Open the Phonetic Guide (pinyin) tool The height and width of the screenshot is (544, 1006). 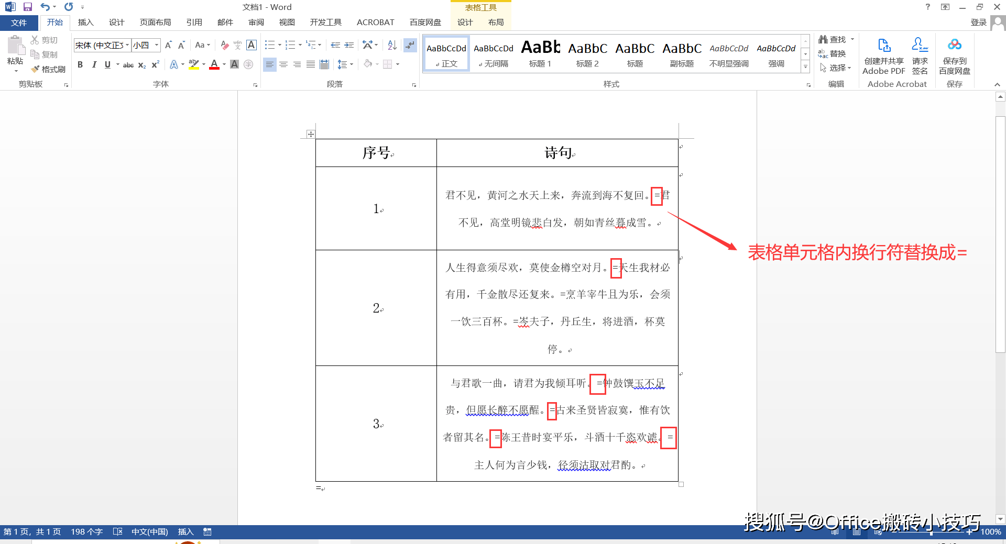[x=237, y=46]
